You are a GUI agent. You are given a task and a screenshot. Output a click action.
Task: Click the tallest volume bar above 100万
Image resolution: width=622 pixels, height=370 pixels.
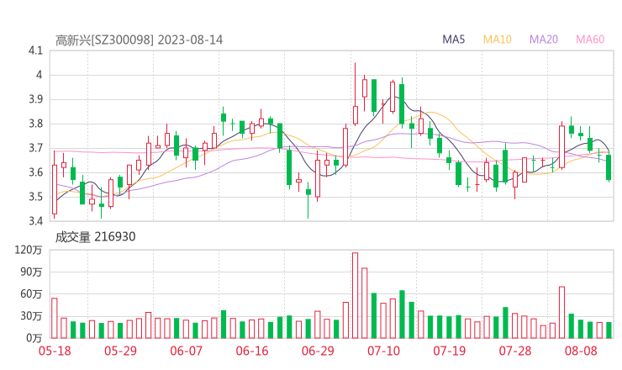pos(355,295)
